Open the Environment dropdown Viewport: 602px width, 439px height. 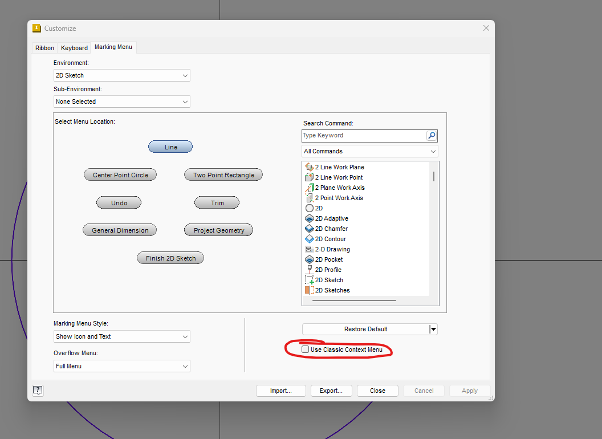pyautogui.click(x=185, y=75)
